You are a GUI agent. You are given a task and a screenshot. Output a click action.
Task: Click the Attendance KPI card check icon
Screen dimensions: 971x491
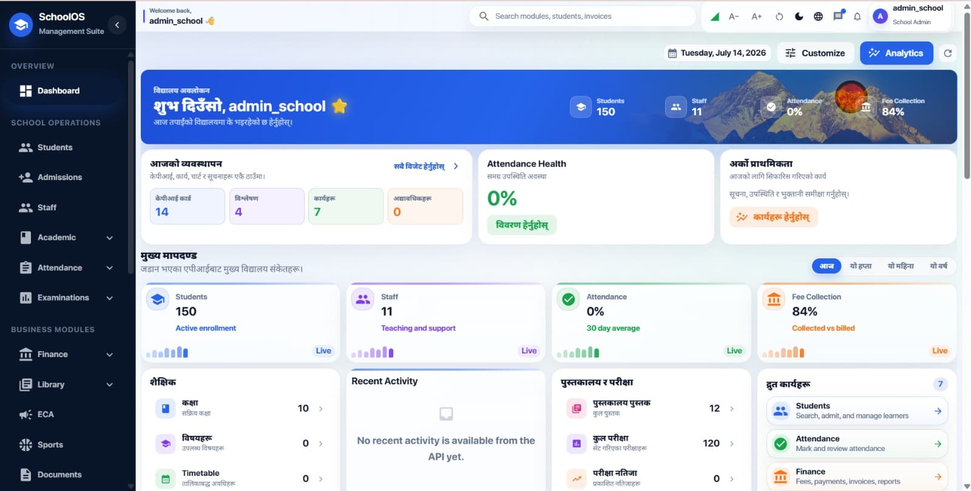[569, 299]
